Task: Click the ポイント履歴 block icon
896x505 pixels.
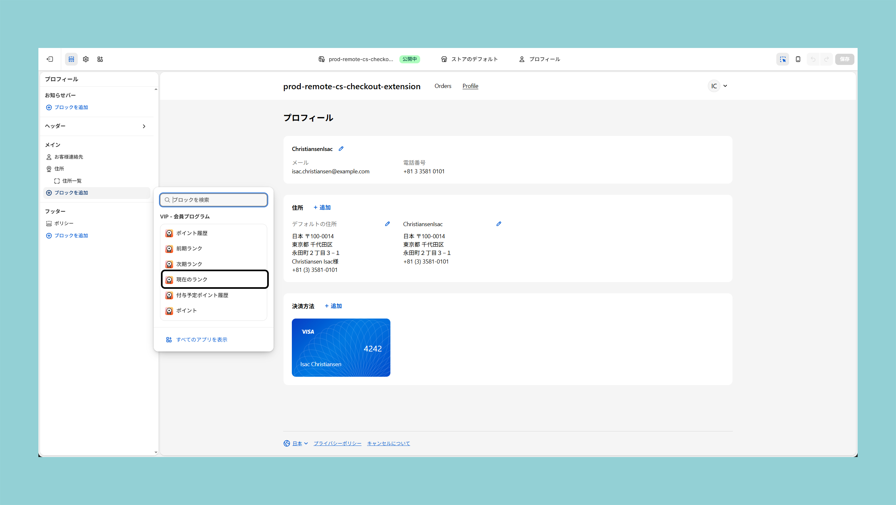Action: click(x=169, y=233)
